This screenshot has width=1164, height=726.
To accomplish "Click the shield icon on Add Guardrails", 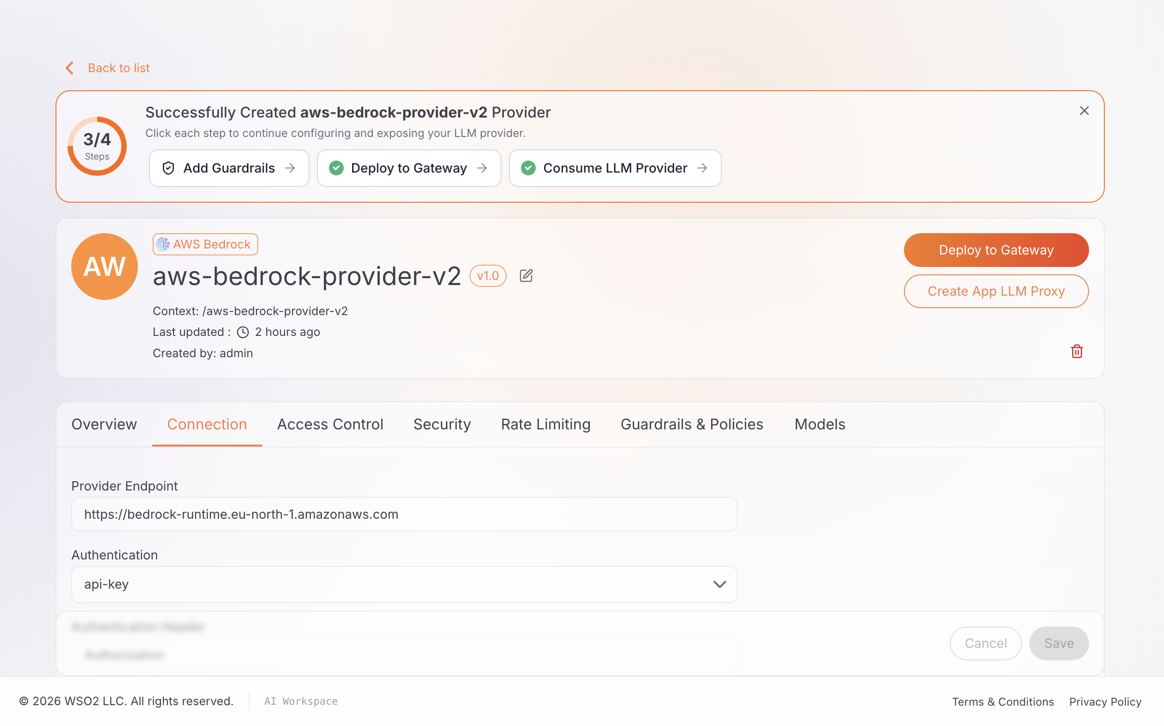I will 168,168.
